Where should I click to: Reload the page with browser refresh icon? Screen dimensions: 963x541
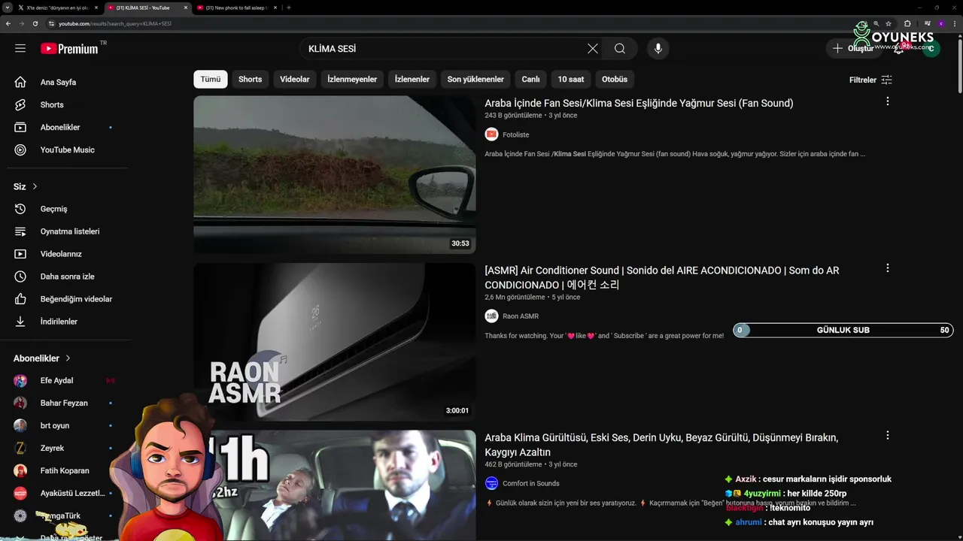(35, 23)
